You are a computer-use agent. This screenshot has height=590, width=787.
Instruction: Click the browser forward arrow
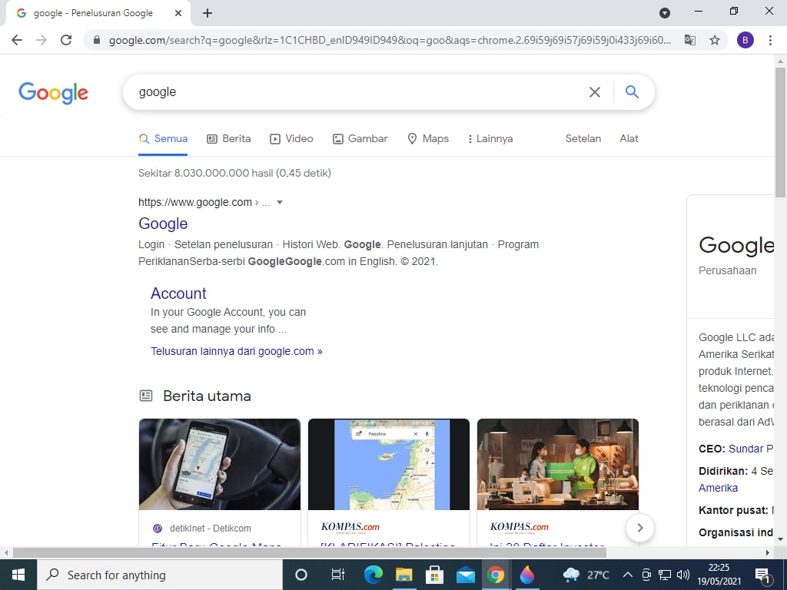click(x=42, y=40)
